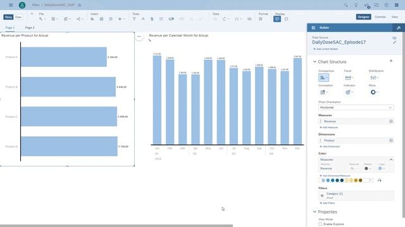The image size is (405, 227).
Task: Click the Insert table icon in toolbar
Action: coord(101,19)
